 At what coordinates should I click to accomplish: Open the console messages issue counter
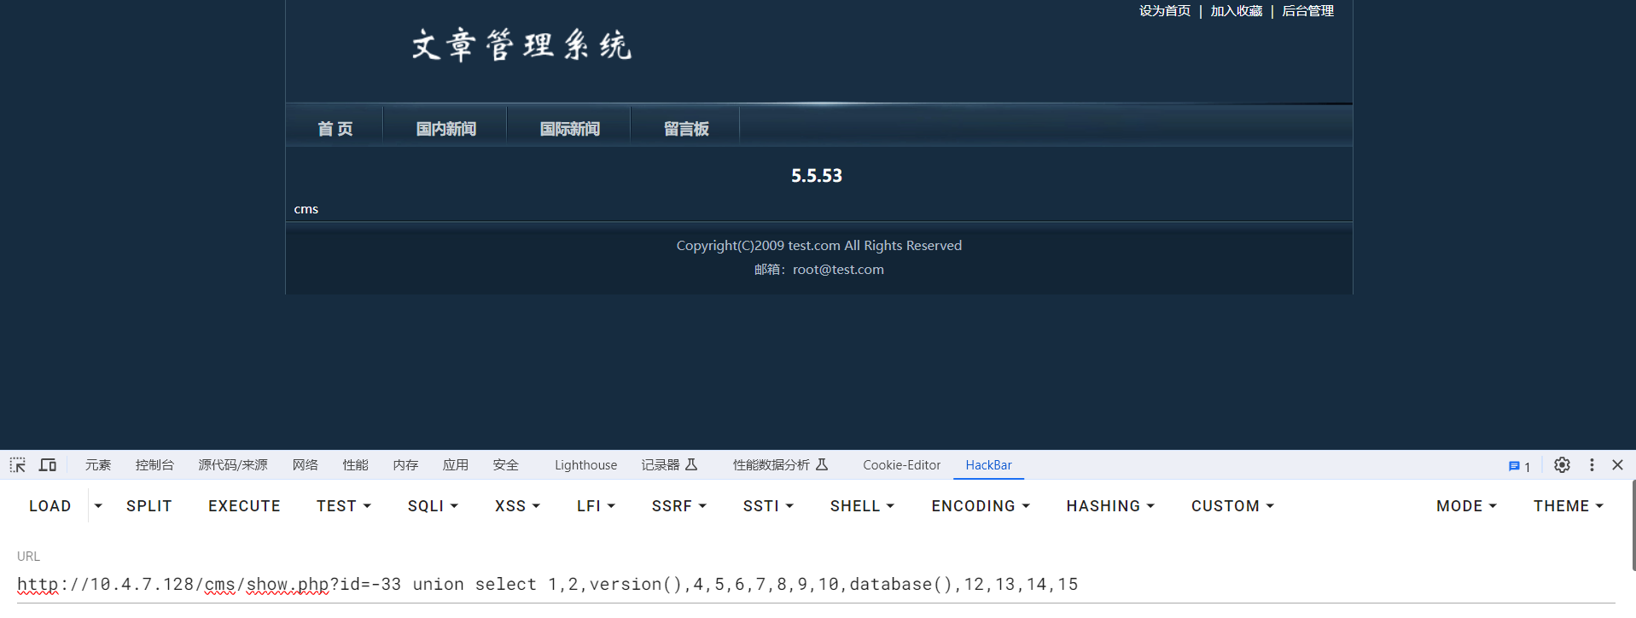click(x=1519, y=466)
